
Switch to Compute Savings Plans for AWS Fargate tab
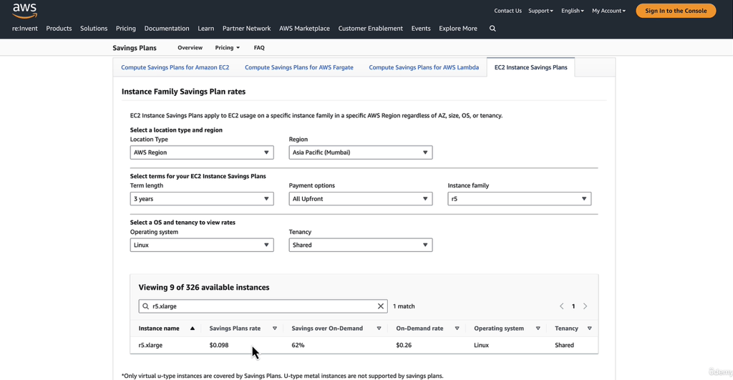pyautogui.click(x=299, y=67)
